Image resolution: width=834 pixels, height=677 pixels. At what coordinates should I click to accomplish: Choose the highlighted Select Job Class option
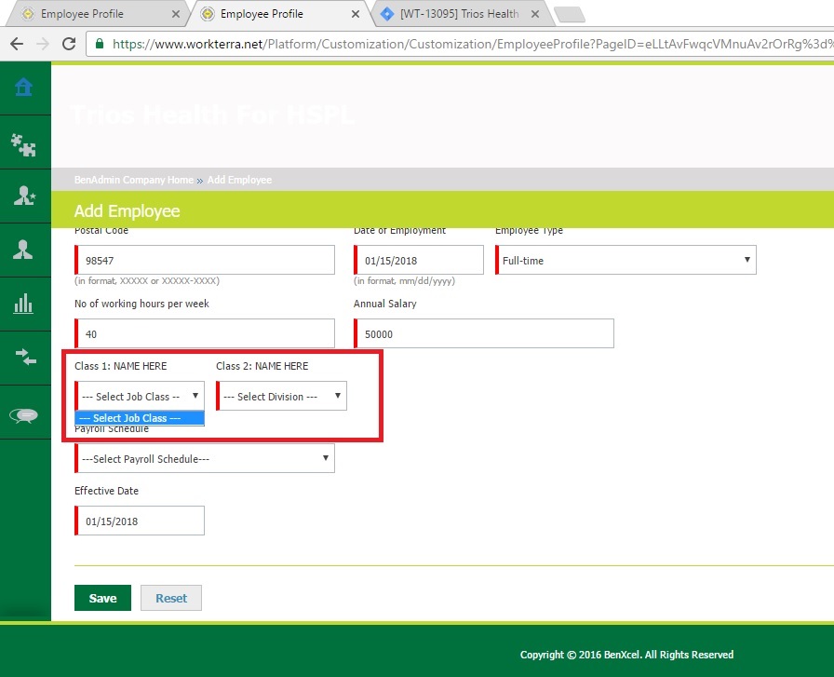[140, 418]
